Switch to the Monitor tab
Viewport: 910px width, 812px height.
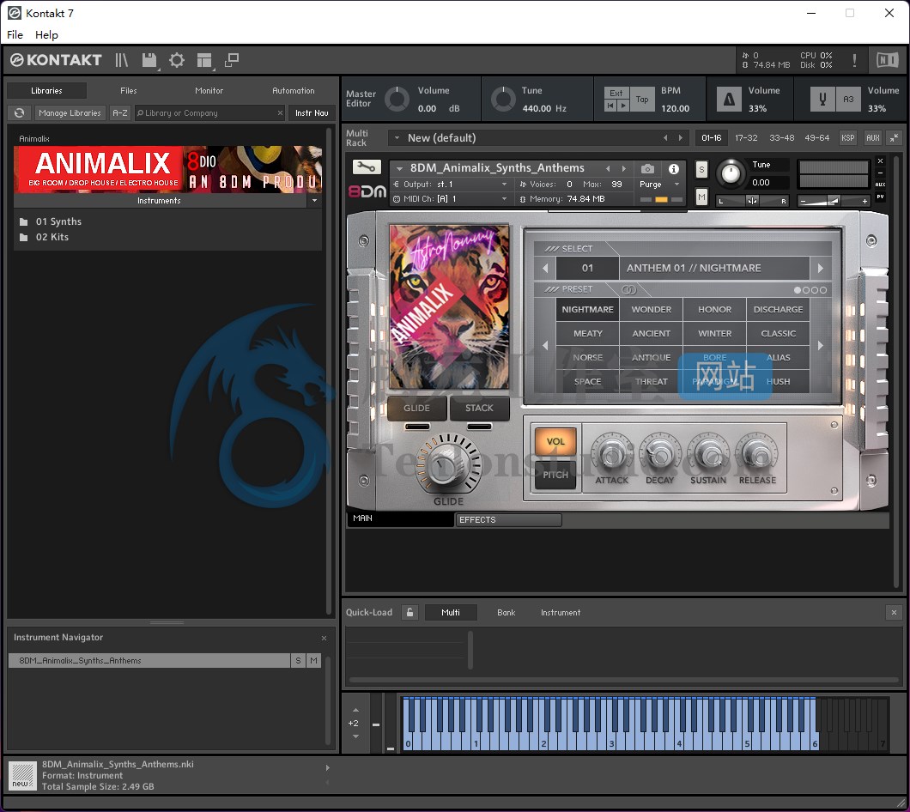click(x=209, y=90)
